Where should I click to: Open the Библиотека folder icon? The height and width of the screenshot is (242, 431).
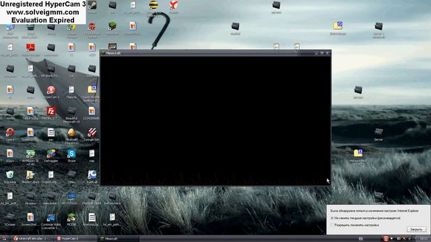(x=112, y=196)
